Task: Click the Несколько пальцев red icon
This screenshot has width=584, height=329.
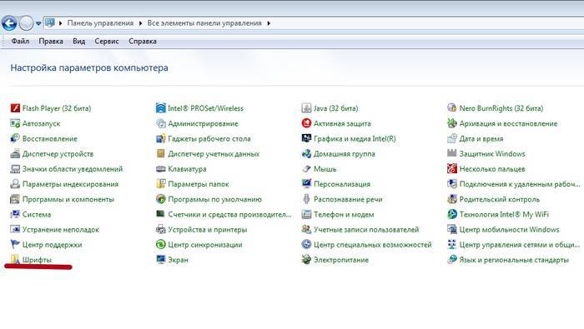Action: tap(452, 169)
